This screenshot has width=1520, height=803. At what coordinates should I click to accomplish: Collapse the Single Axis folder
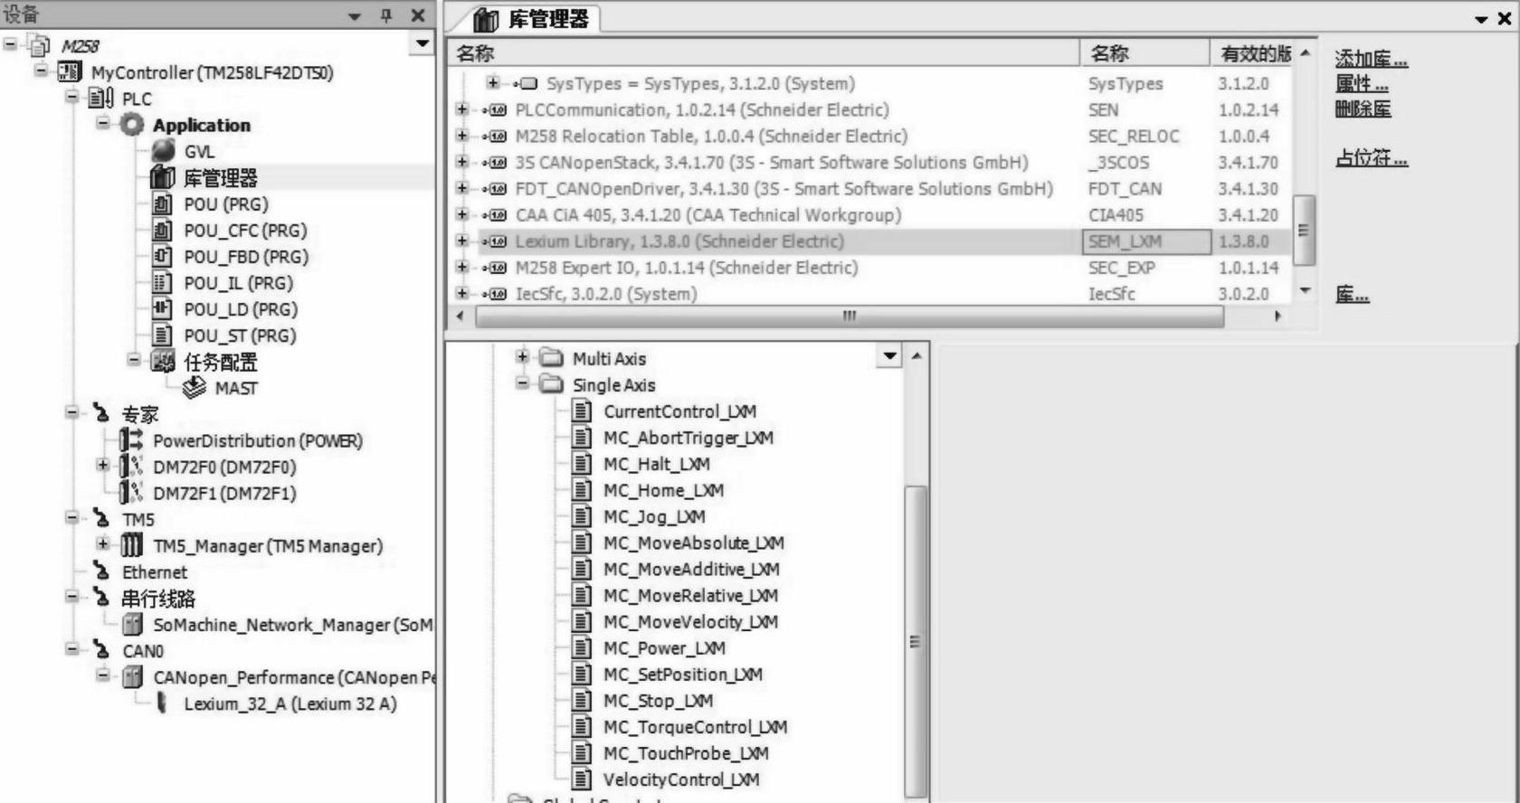(522, 383)
